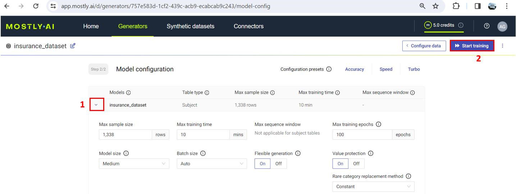Turn Flexible generation Off
The width and height of the screenshot is (516, 194).
278,163
